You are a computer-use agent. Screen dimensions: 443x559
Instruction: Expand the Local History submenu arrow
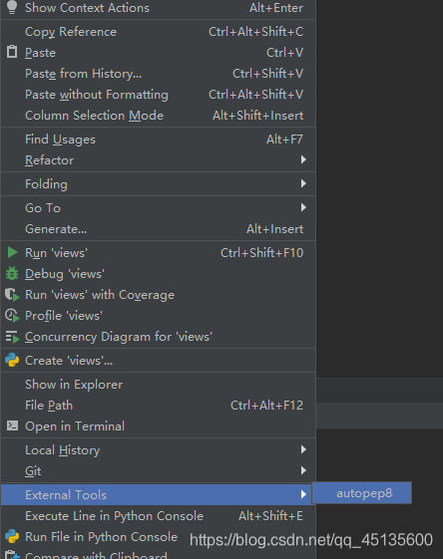point(303,449)
